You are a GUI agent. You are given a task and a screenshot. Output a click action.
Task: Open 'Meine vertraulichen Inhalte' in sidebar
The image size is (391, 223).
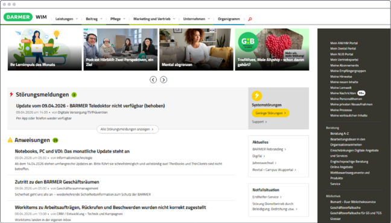(x=349, y=115)
